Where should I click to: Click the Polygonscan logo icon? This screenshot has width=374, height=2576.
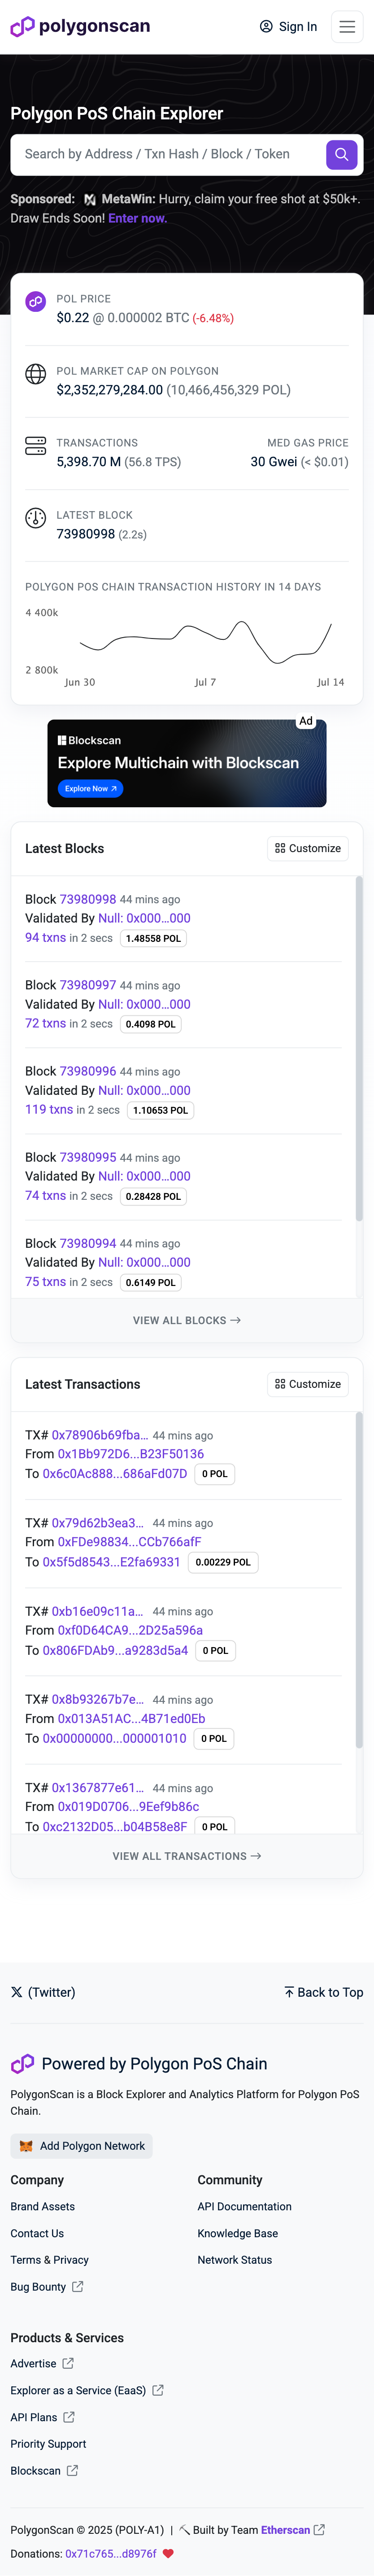coord(22,27)
